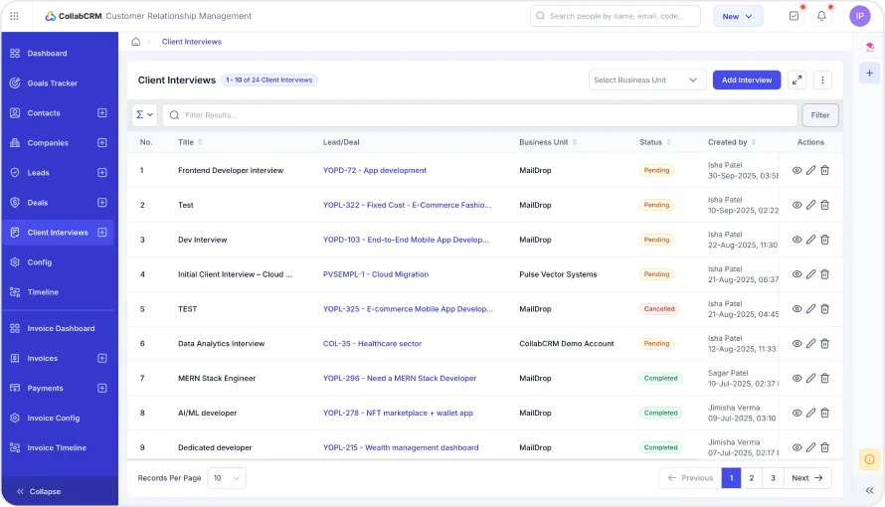This screenshot has height=507, width=885.
Task: Delete the Frontend Developer Interview row
Action: (824, 170)
